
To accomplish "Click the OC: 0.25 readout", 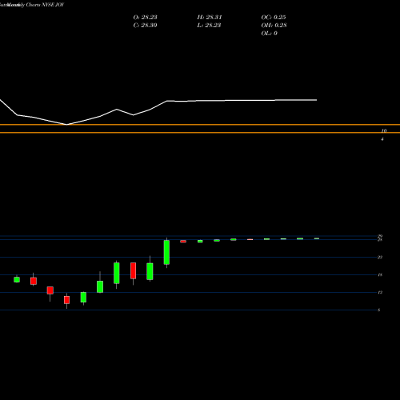I will 274,18.
